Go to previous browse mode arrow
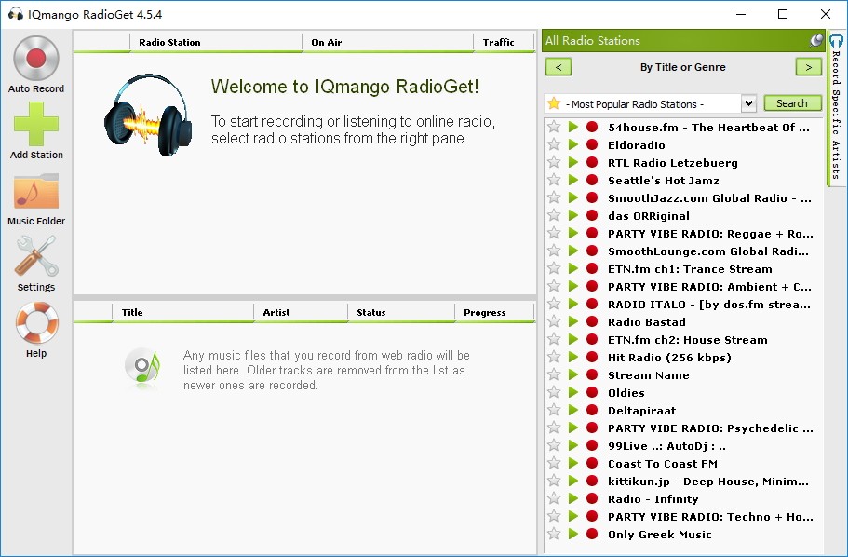Image resolution: width=848 pixels, height=557 pixels. click(x=559, y=67)
